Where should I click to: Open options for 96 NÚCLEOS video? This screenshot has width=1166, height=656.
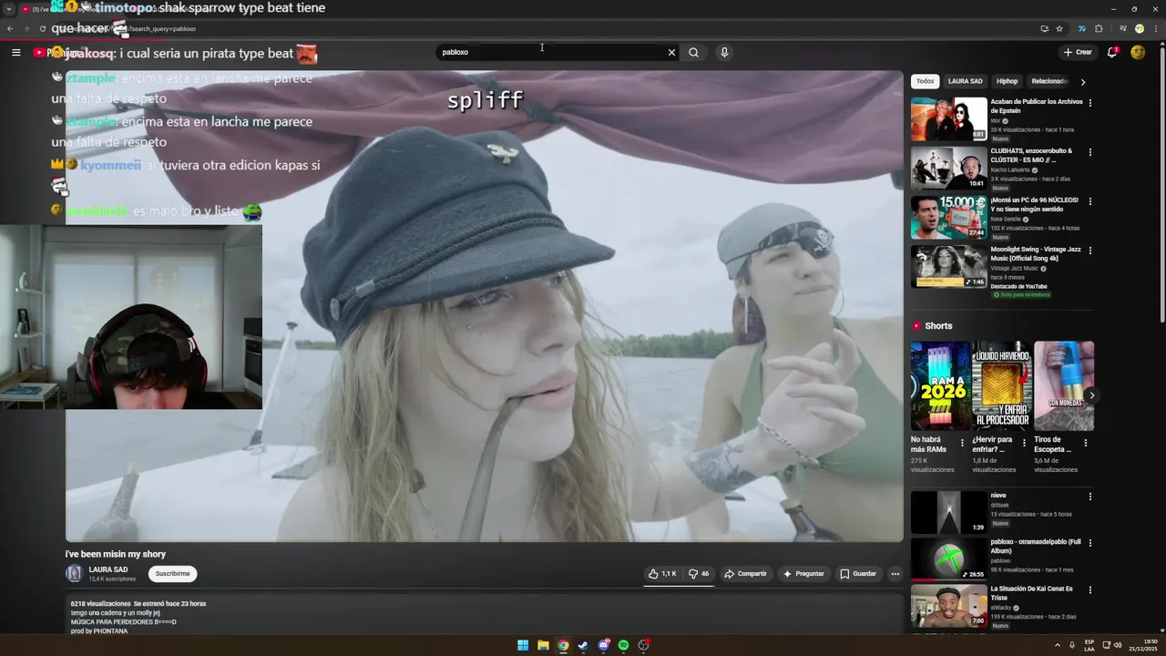[x=1089, y=201]
